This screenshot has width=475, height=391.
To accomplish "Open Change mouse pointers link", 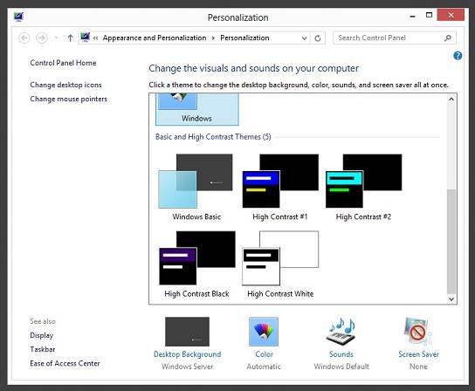I will coord(68,99).
